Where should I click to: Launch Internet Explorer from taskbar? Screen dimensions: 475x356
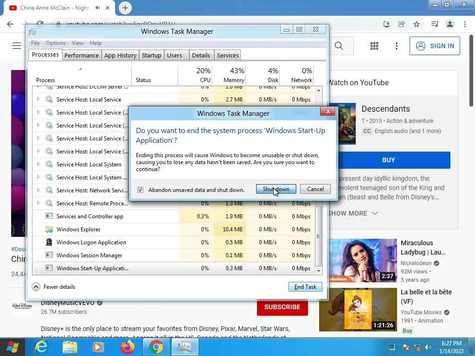41,347
